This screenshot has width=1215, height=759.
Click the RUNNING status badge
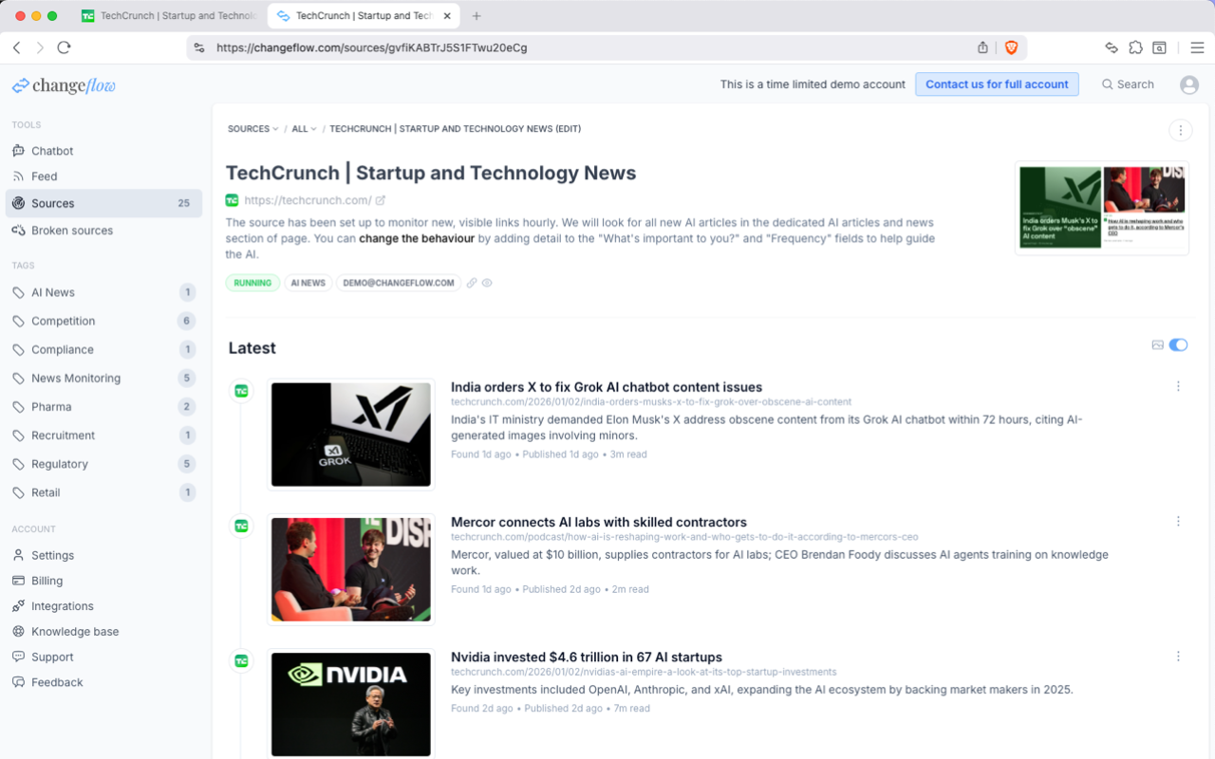pyautogui.click(x=252, y=282)
